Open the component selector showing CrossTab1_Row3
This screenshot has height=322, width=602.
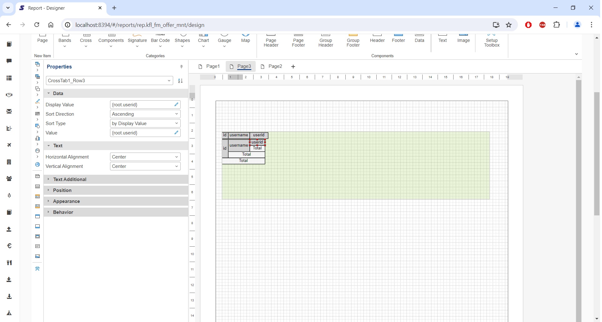tap(109, 81)
